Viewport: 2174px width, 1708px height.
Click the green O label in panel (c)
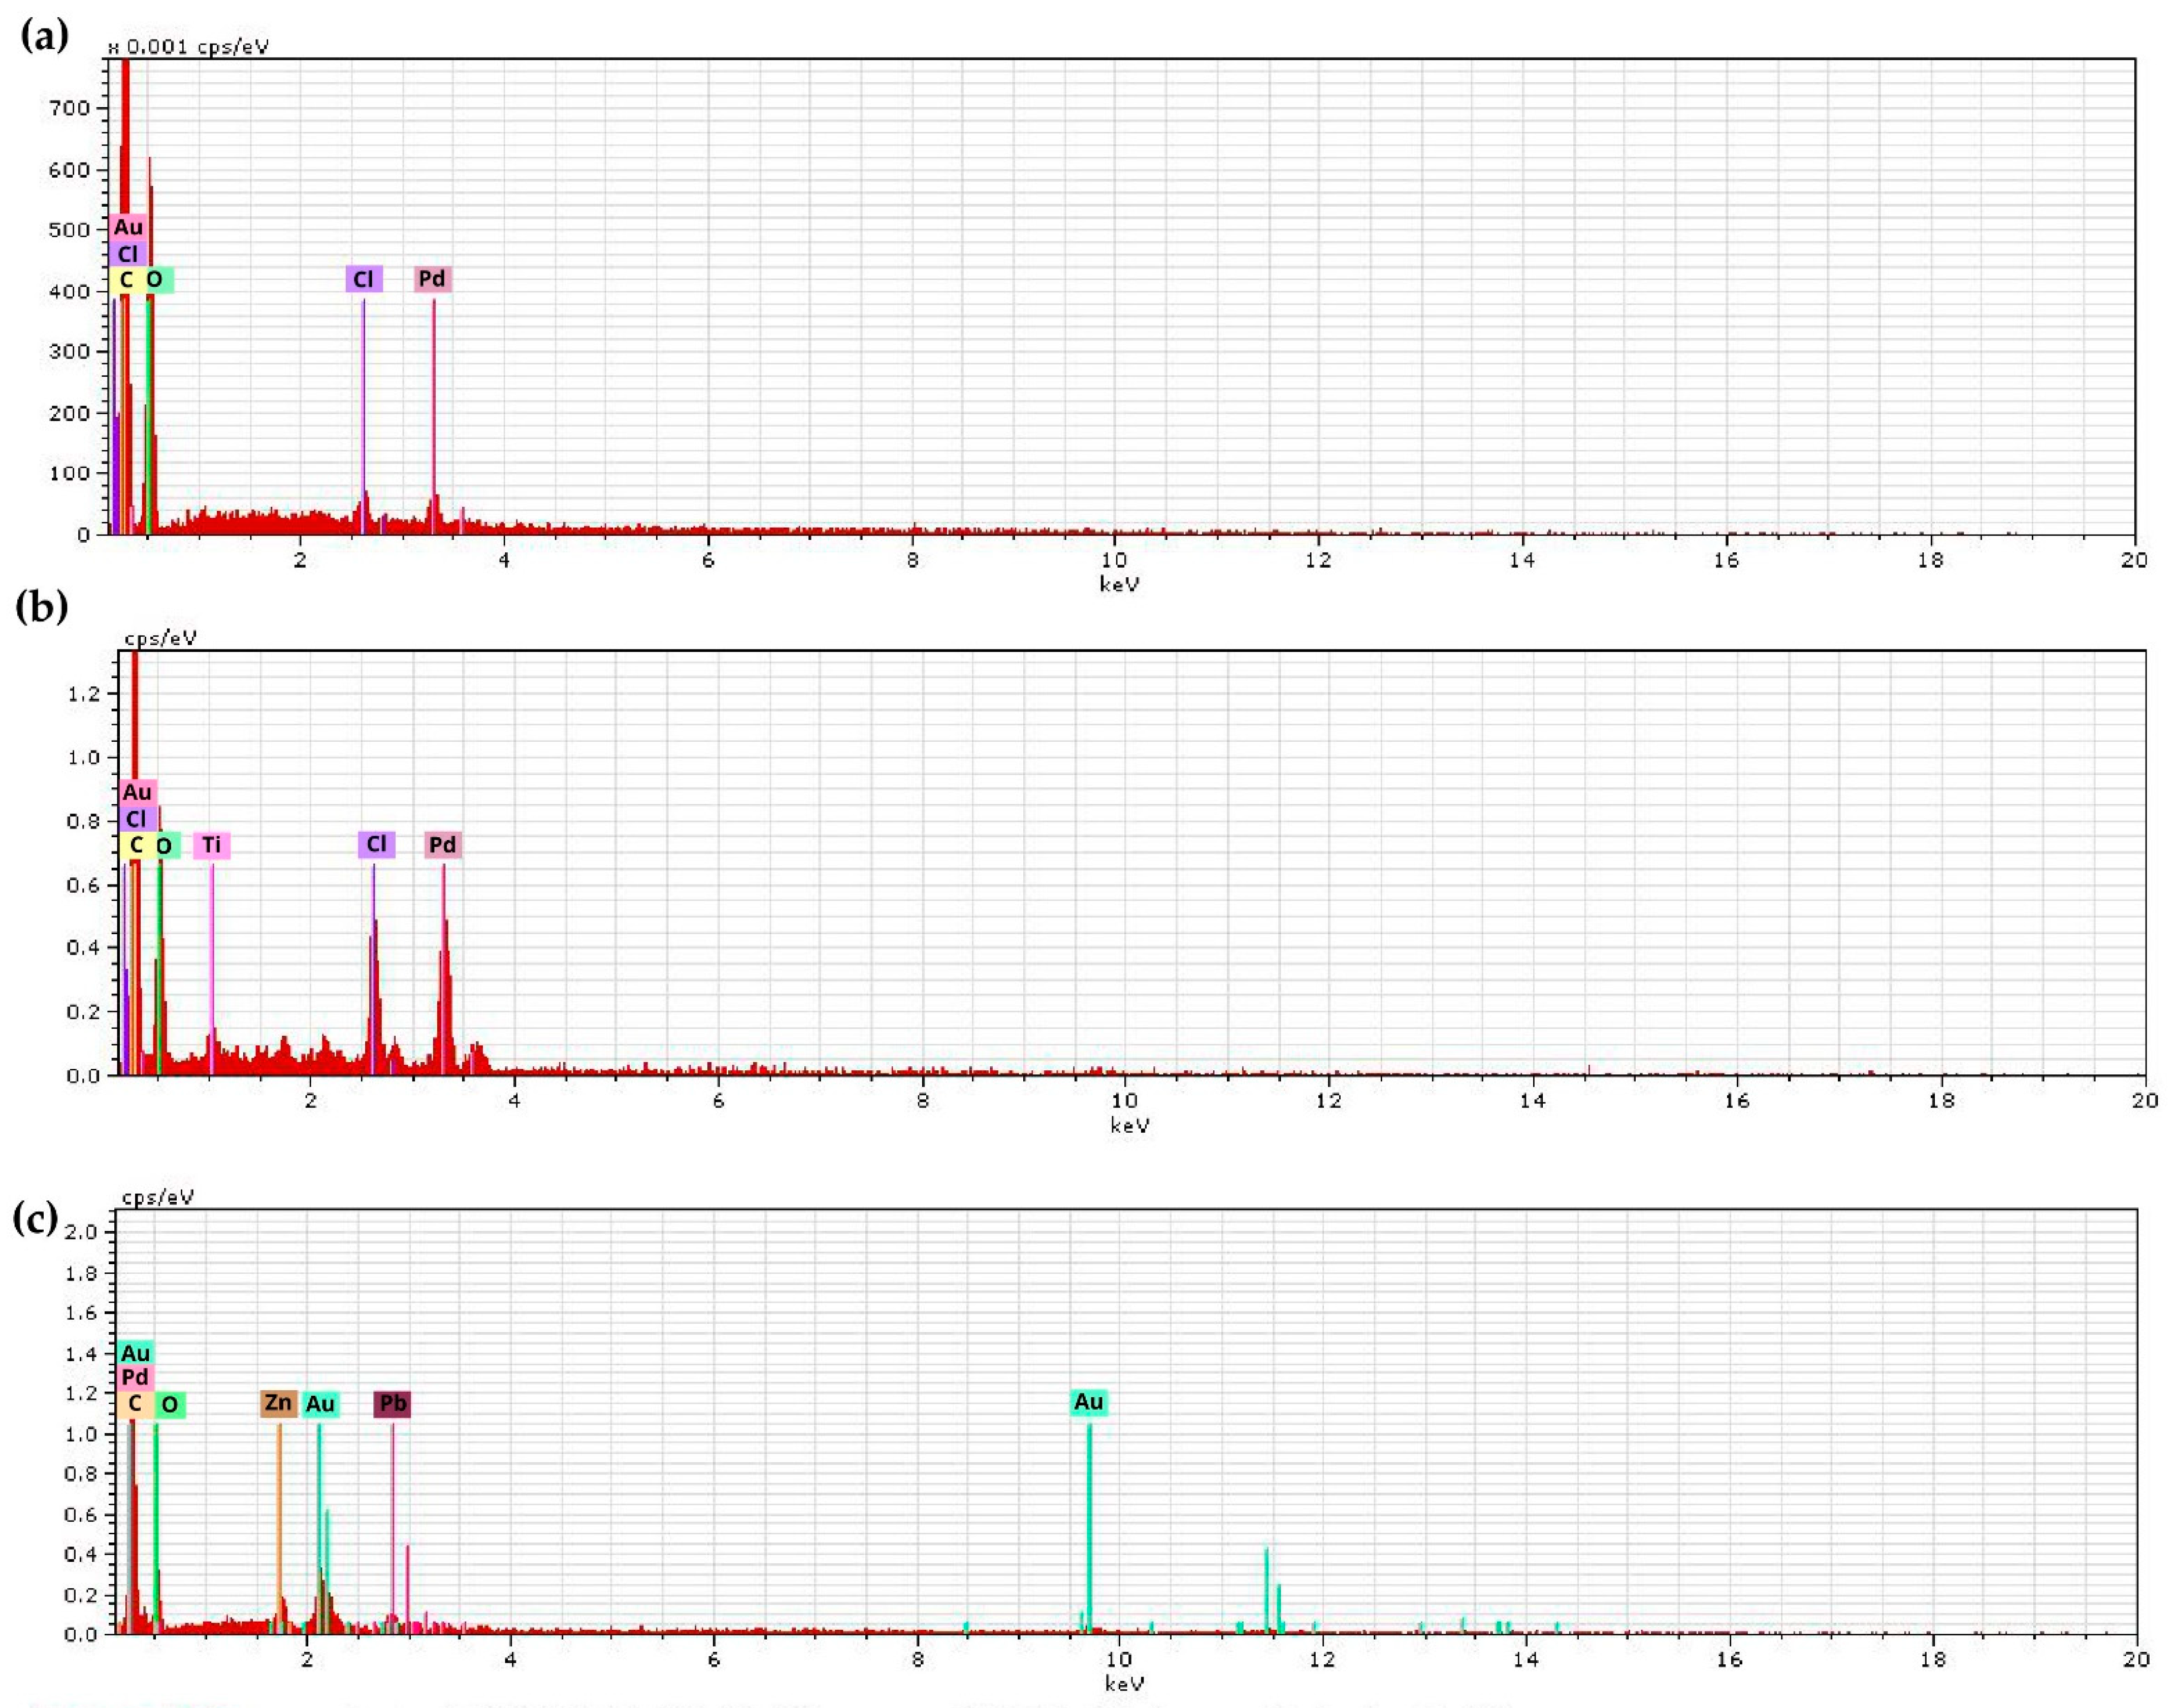click(x=170, y=1405)
